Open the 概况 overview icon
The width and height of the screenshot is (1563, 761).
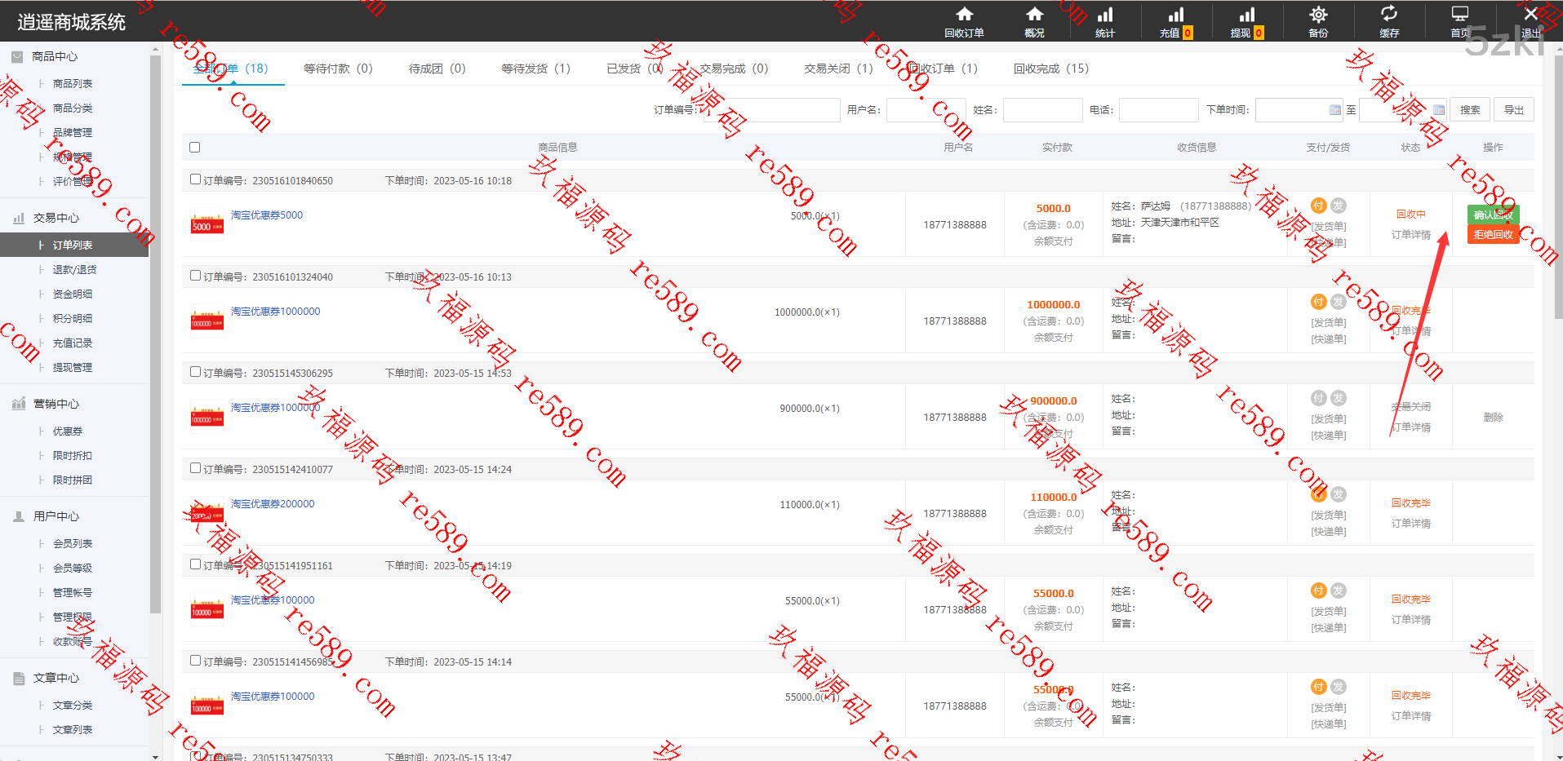tap(1034, 15)
